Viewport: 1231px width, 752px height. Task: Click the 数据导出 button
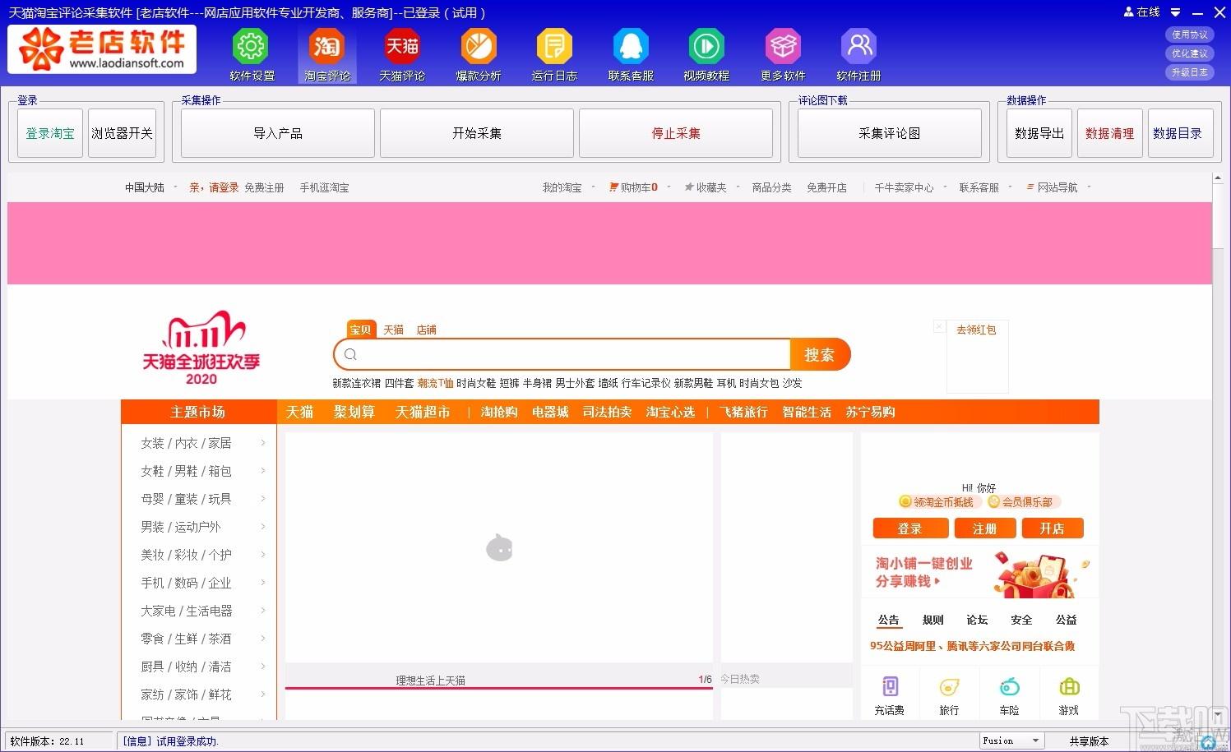click(1039, 133)
